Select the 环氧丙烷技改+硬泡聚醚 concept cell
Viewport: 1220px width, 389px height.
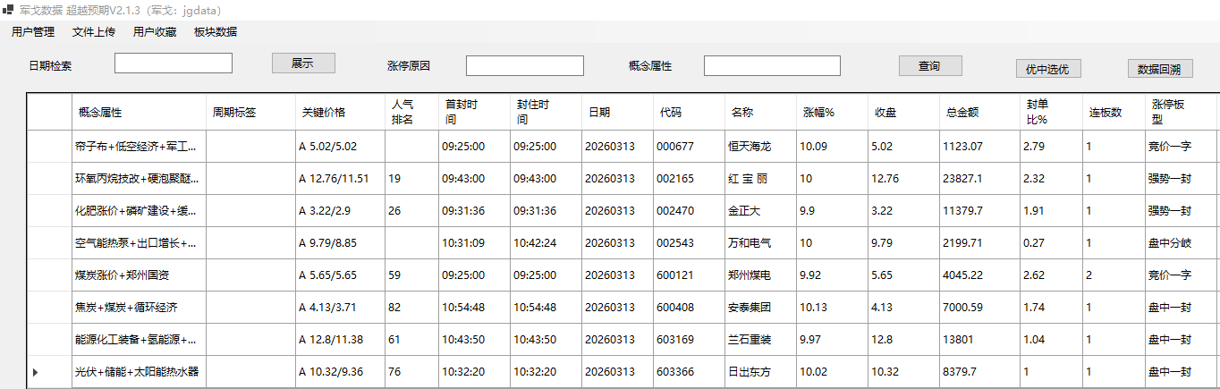(139, 179)
